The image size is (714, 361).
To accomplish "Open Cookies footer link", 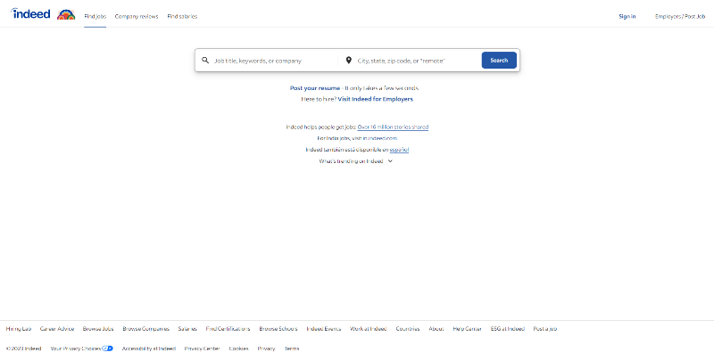I will [238, 349].
